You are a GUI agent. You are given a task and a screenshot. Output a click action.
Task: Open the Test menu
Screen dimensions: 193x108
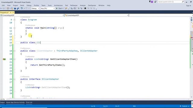click(x=66, y=5)
